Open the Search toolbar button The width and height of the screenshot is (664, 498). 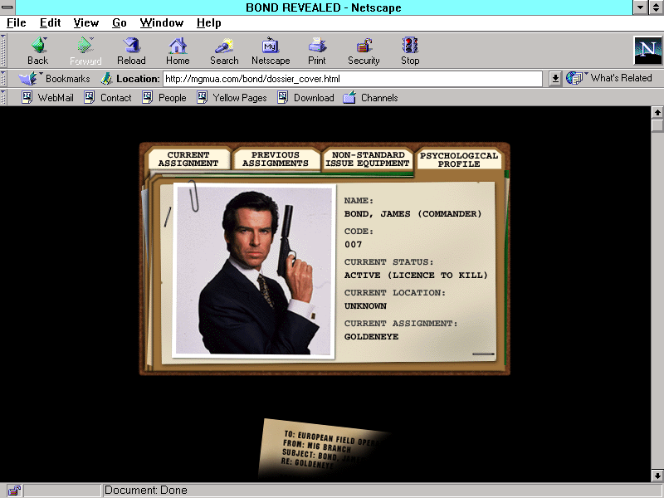point(223,46)
